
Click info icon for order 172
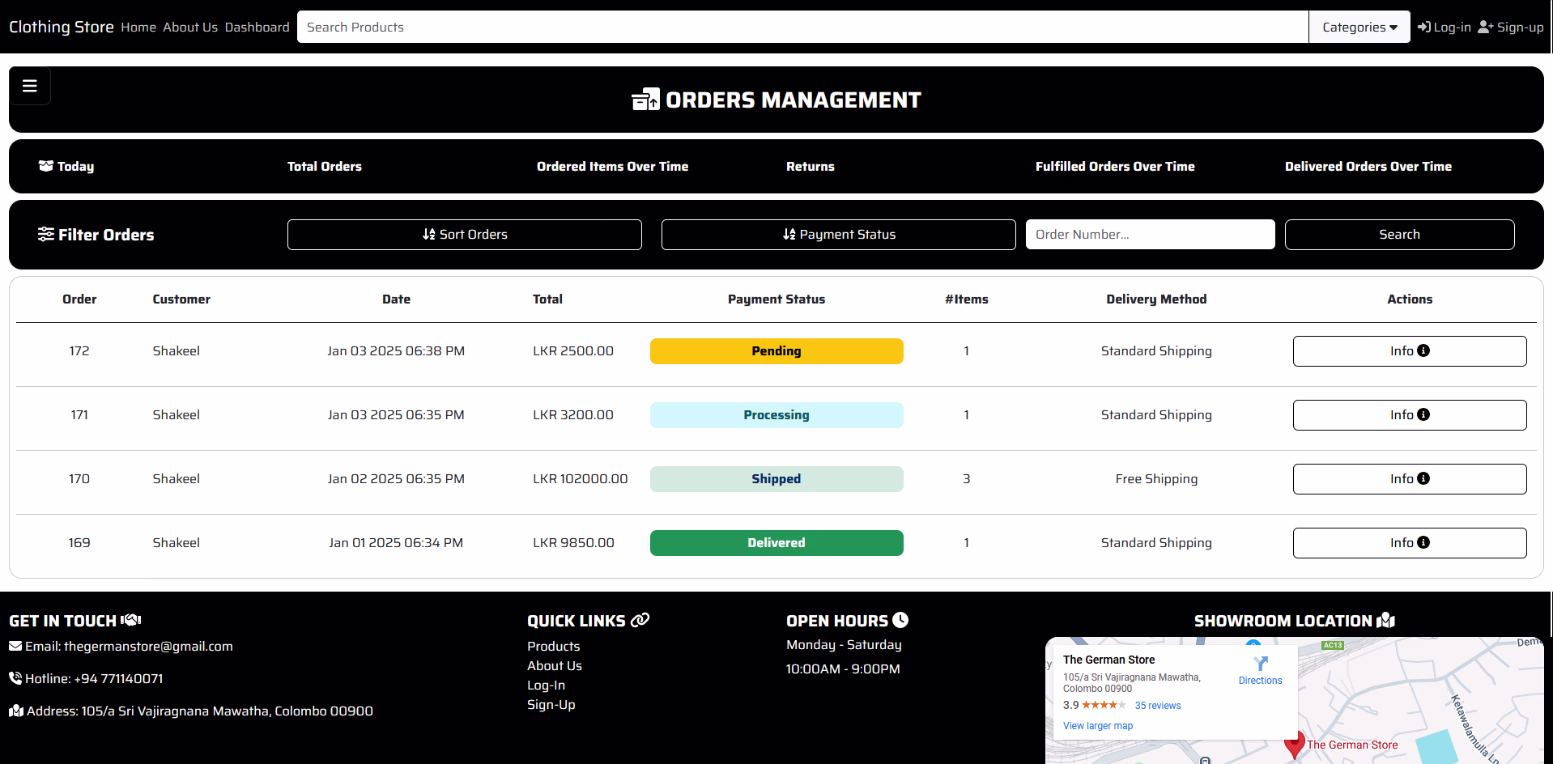click(x=1423, y=350)
